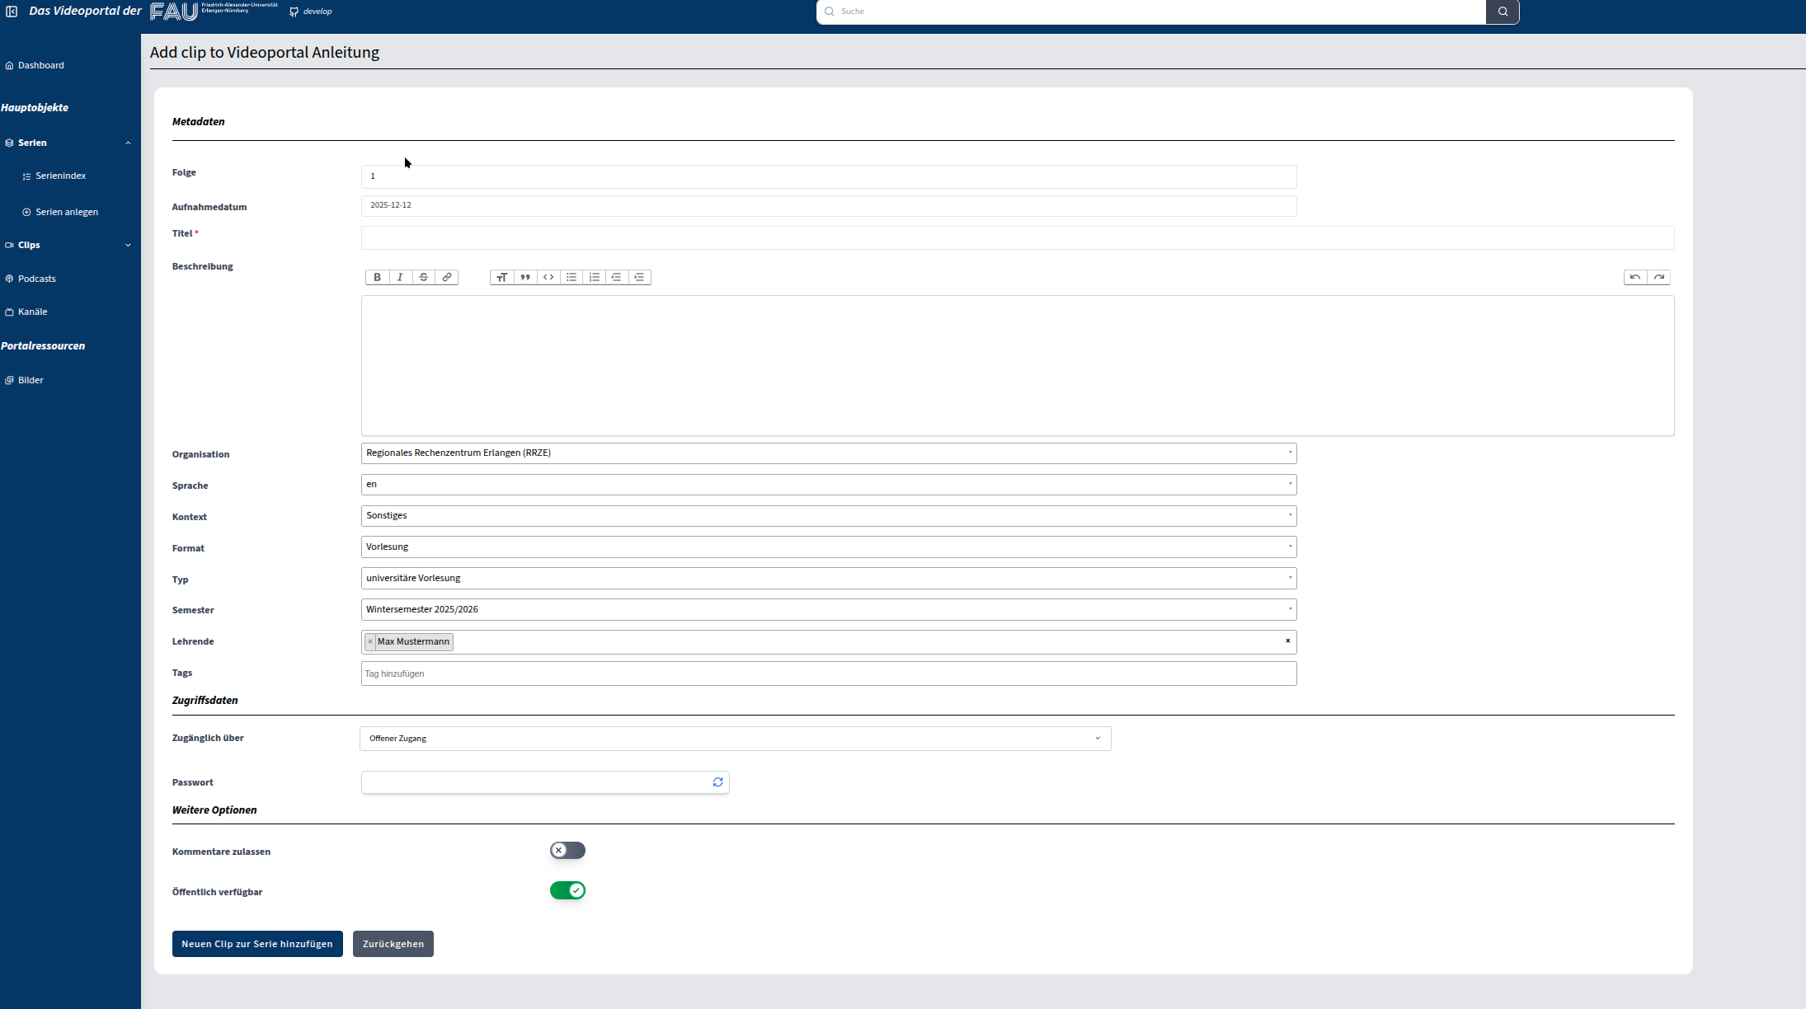Viewport: 1806px width, 1009px height.
Task: Click Neuen Clip zur Serie hinzufügen
Action: (257, 944)
